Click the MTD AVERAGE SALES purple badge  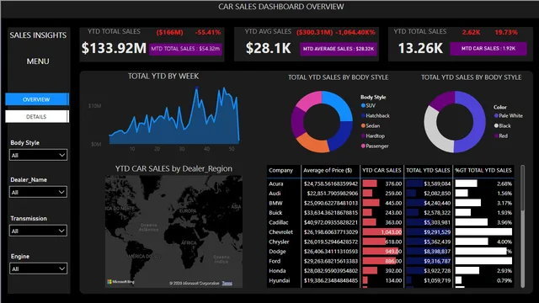click(339, 49)
